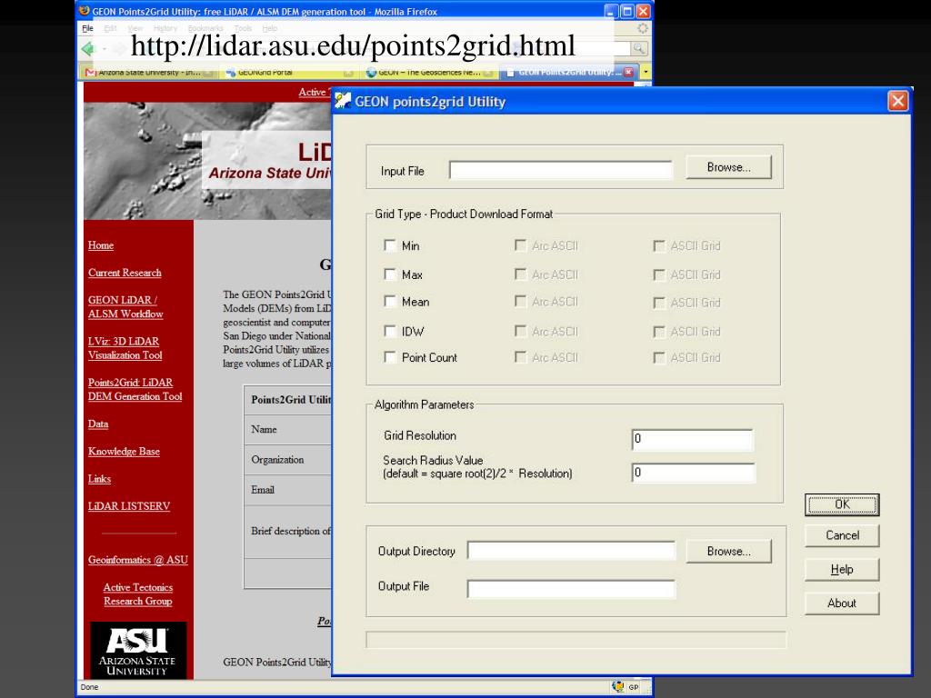The height and width of the screenshot is (698, 931).
Task: Click Browse button next to Input File
Action: (x=728, y=167)
